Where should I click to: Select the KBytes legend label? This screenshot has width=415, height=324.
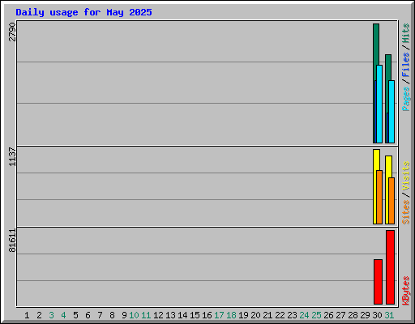click(405, 291)
